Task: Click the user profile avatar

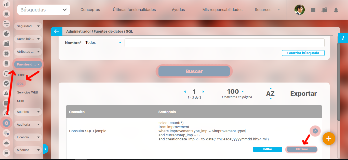Action: [299, 10]
